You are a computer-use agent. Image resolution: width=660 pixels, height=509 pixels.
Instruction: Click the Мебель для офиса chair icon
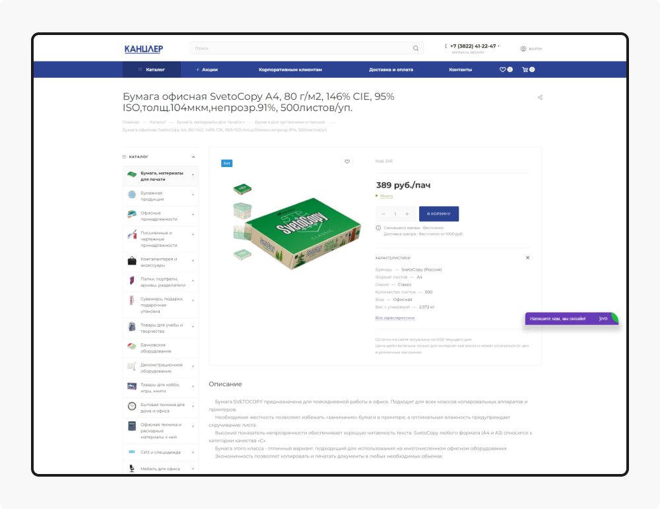[x=132, y=469]
